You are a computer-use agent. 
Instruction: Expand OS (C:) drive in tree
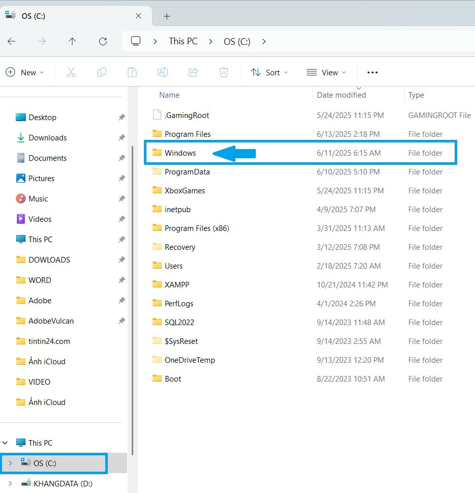click(x=10, y=463)
